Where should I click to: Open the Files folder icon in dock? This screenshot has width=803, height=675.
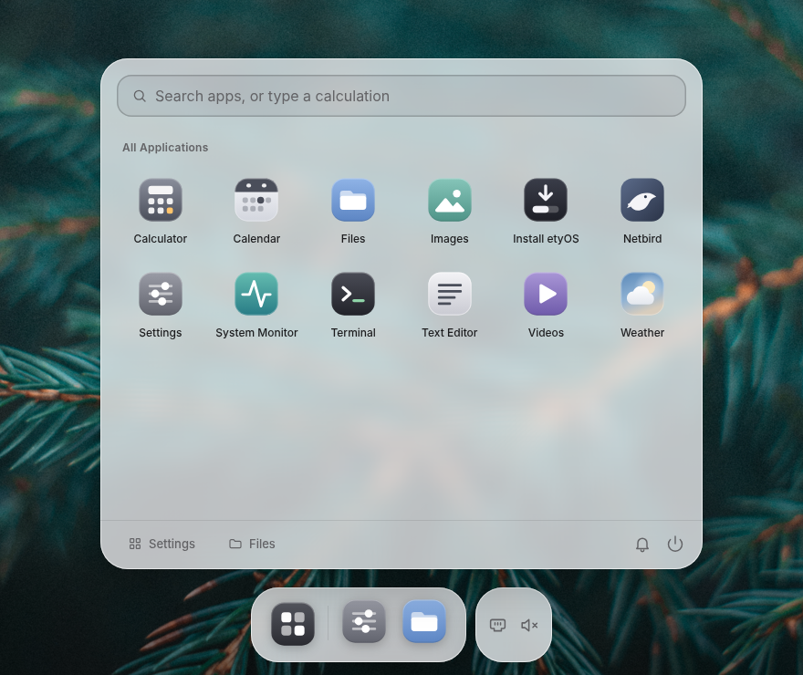[424, 622]
